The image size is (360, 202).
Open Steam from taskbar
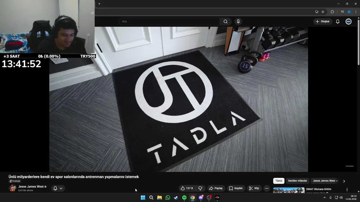tap(176, 198)
